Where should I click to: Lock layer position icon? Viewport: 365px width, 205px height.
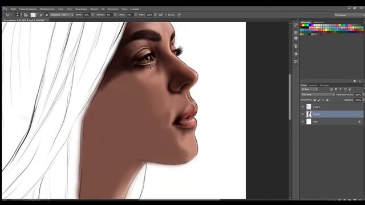tap(323, 100)
